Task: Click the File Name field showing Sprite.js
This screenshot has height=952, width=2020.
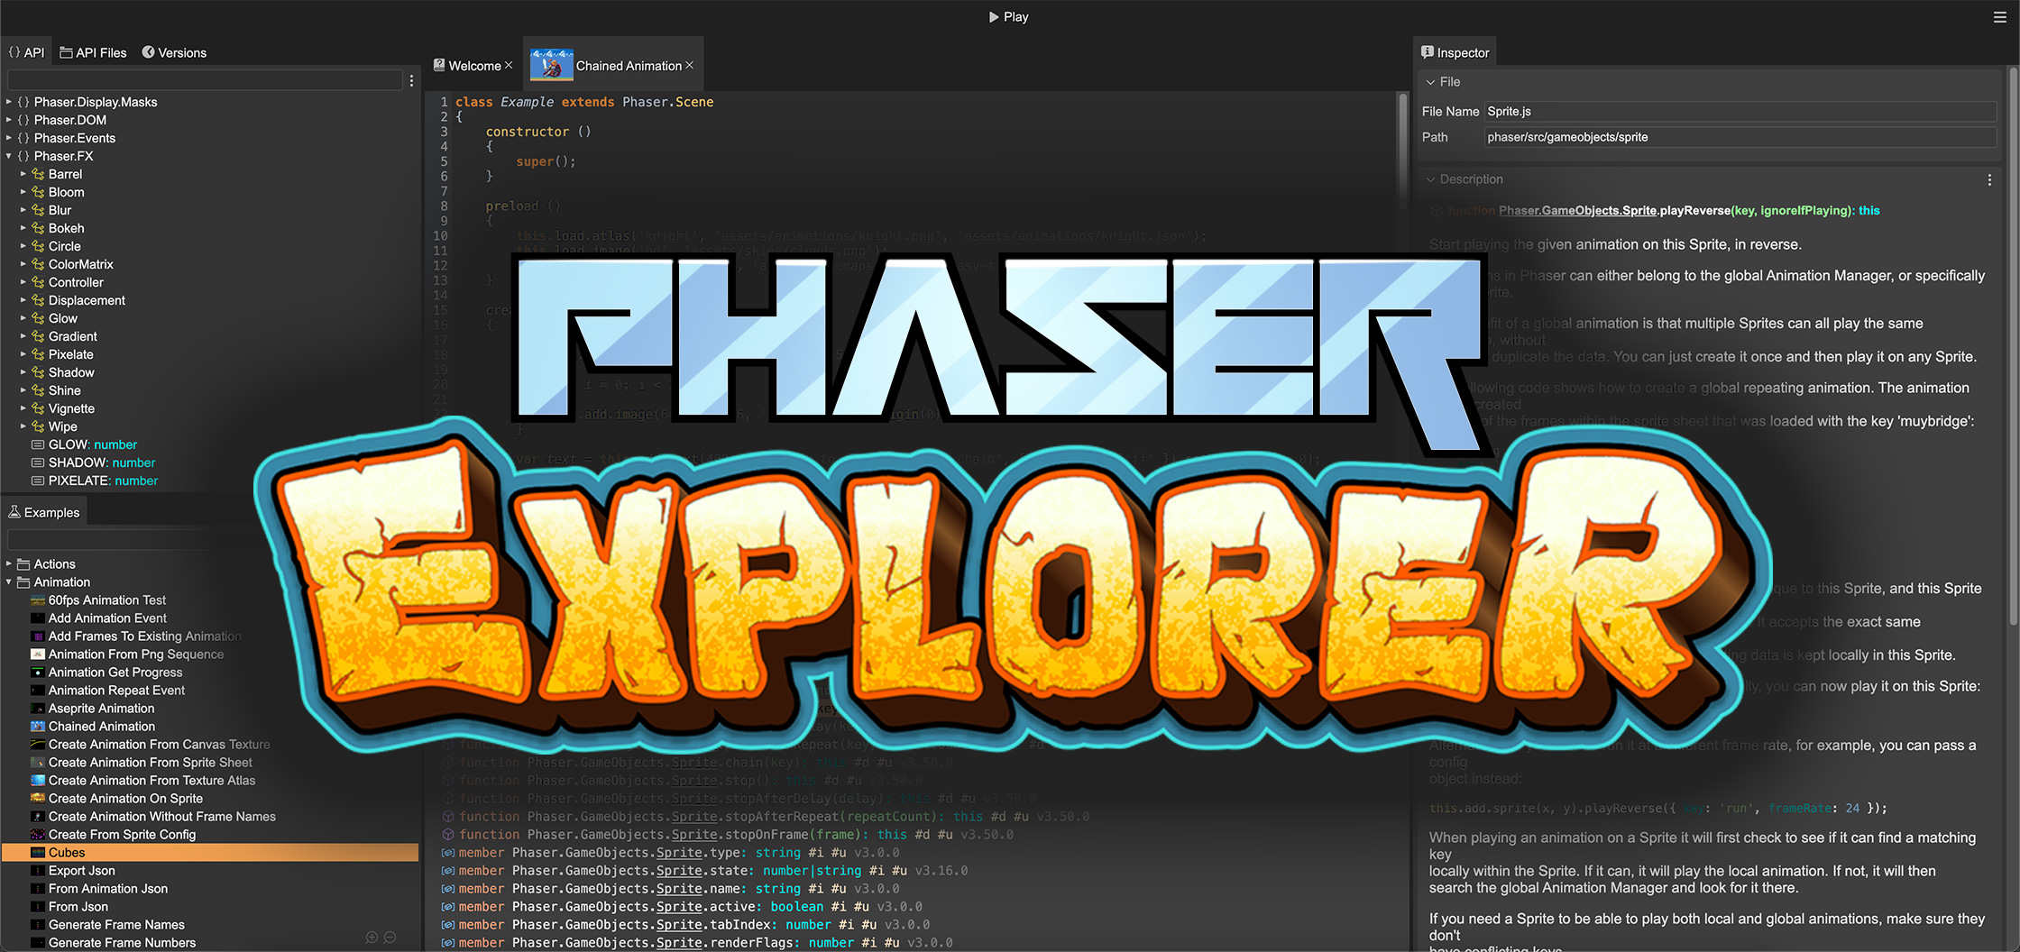Action: point(1740,112)
